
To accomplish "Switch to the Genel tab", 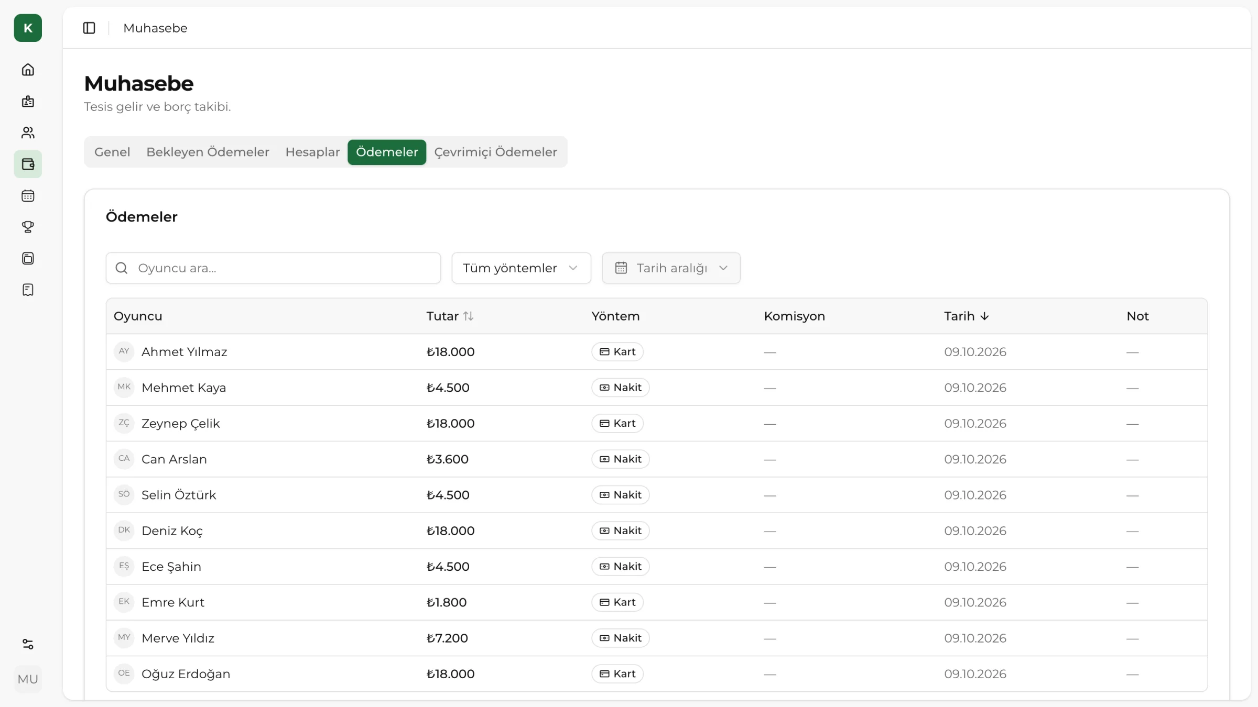I will point(112,152).
